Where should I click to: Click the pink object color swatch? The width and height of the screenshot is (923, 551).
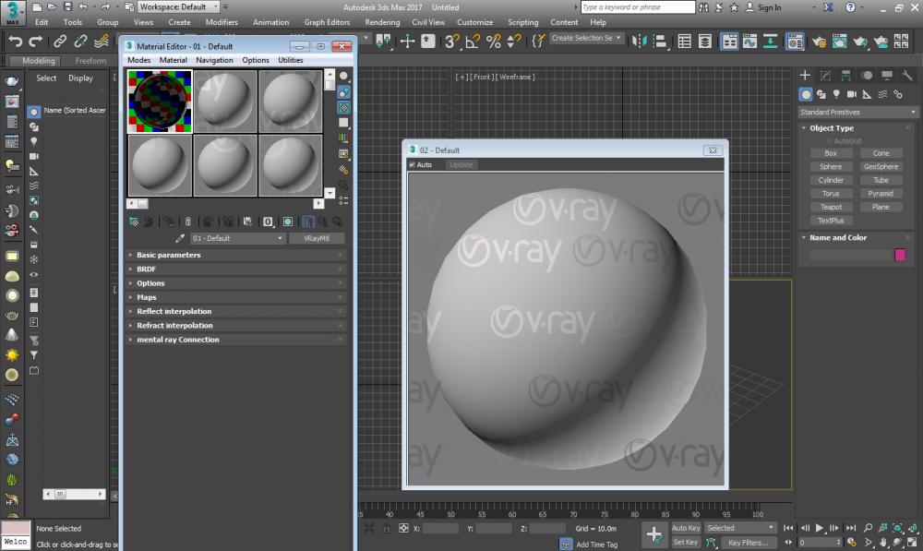[900, 255]
